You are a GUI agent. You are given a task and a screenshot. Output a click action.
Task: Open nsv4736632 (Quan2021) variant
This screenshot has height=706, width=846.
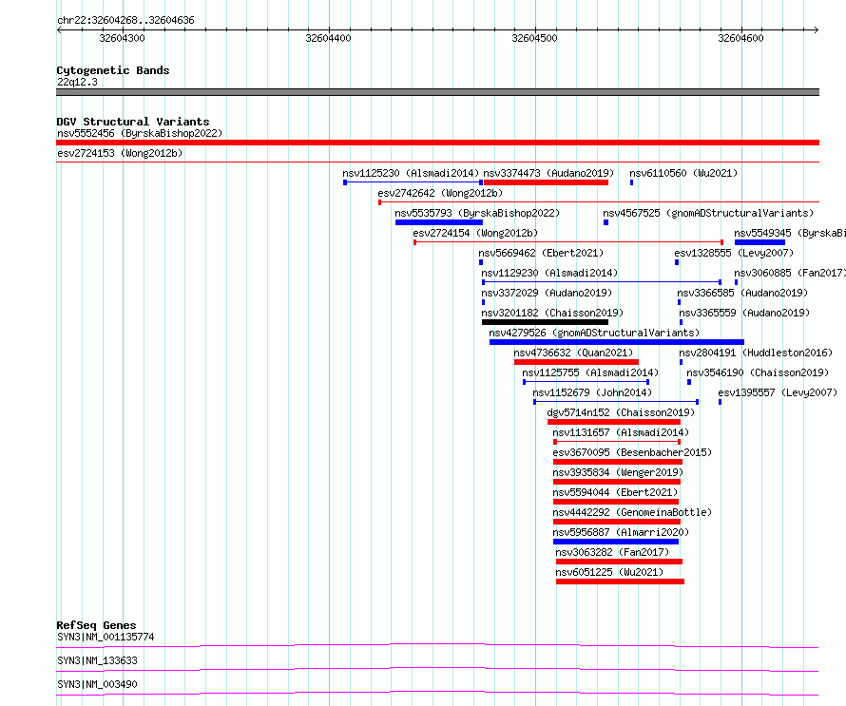(573, 353)
